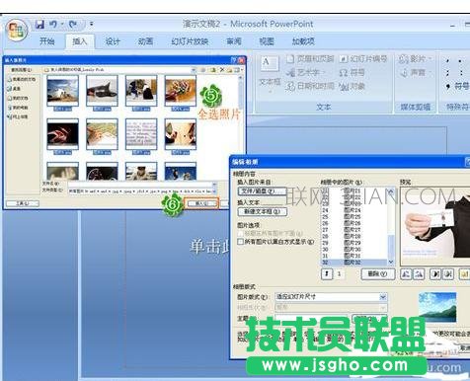Click the 删除 remove button in album dialog

pyautogui.click(x=377, y=274)
